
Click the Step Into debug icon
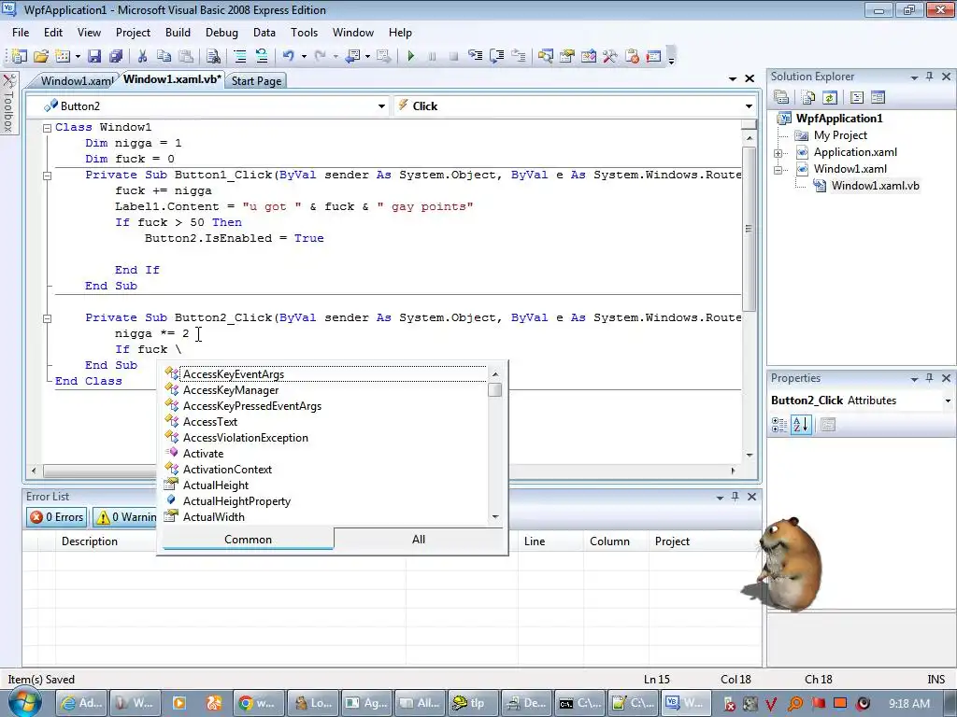[476, 56]
